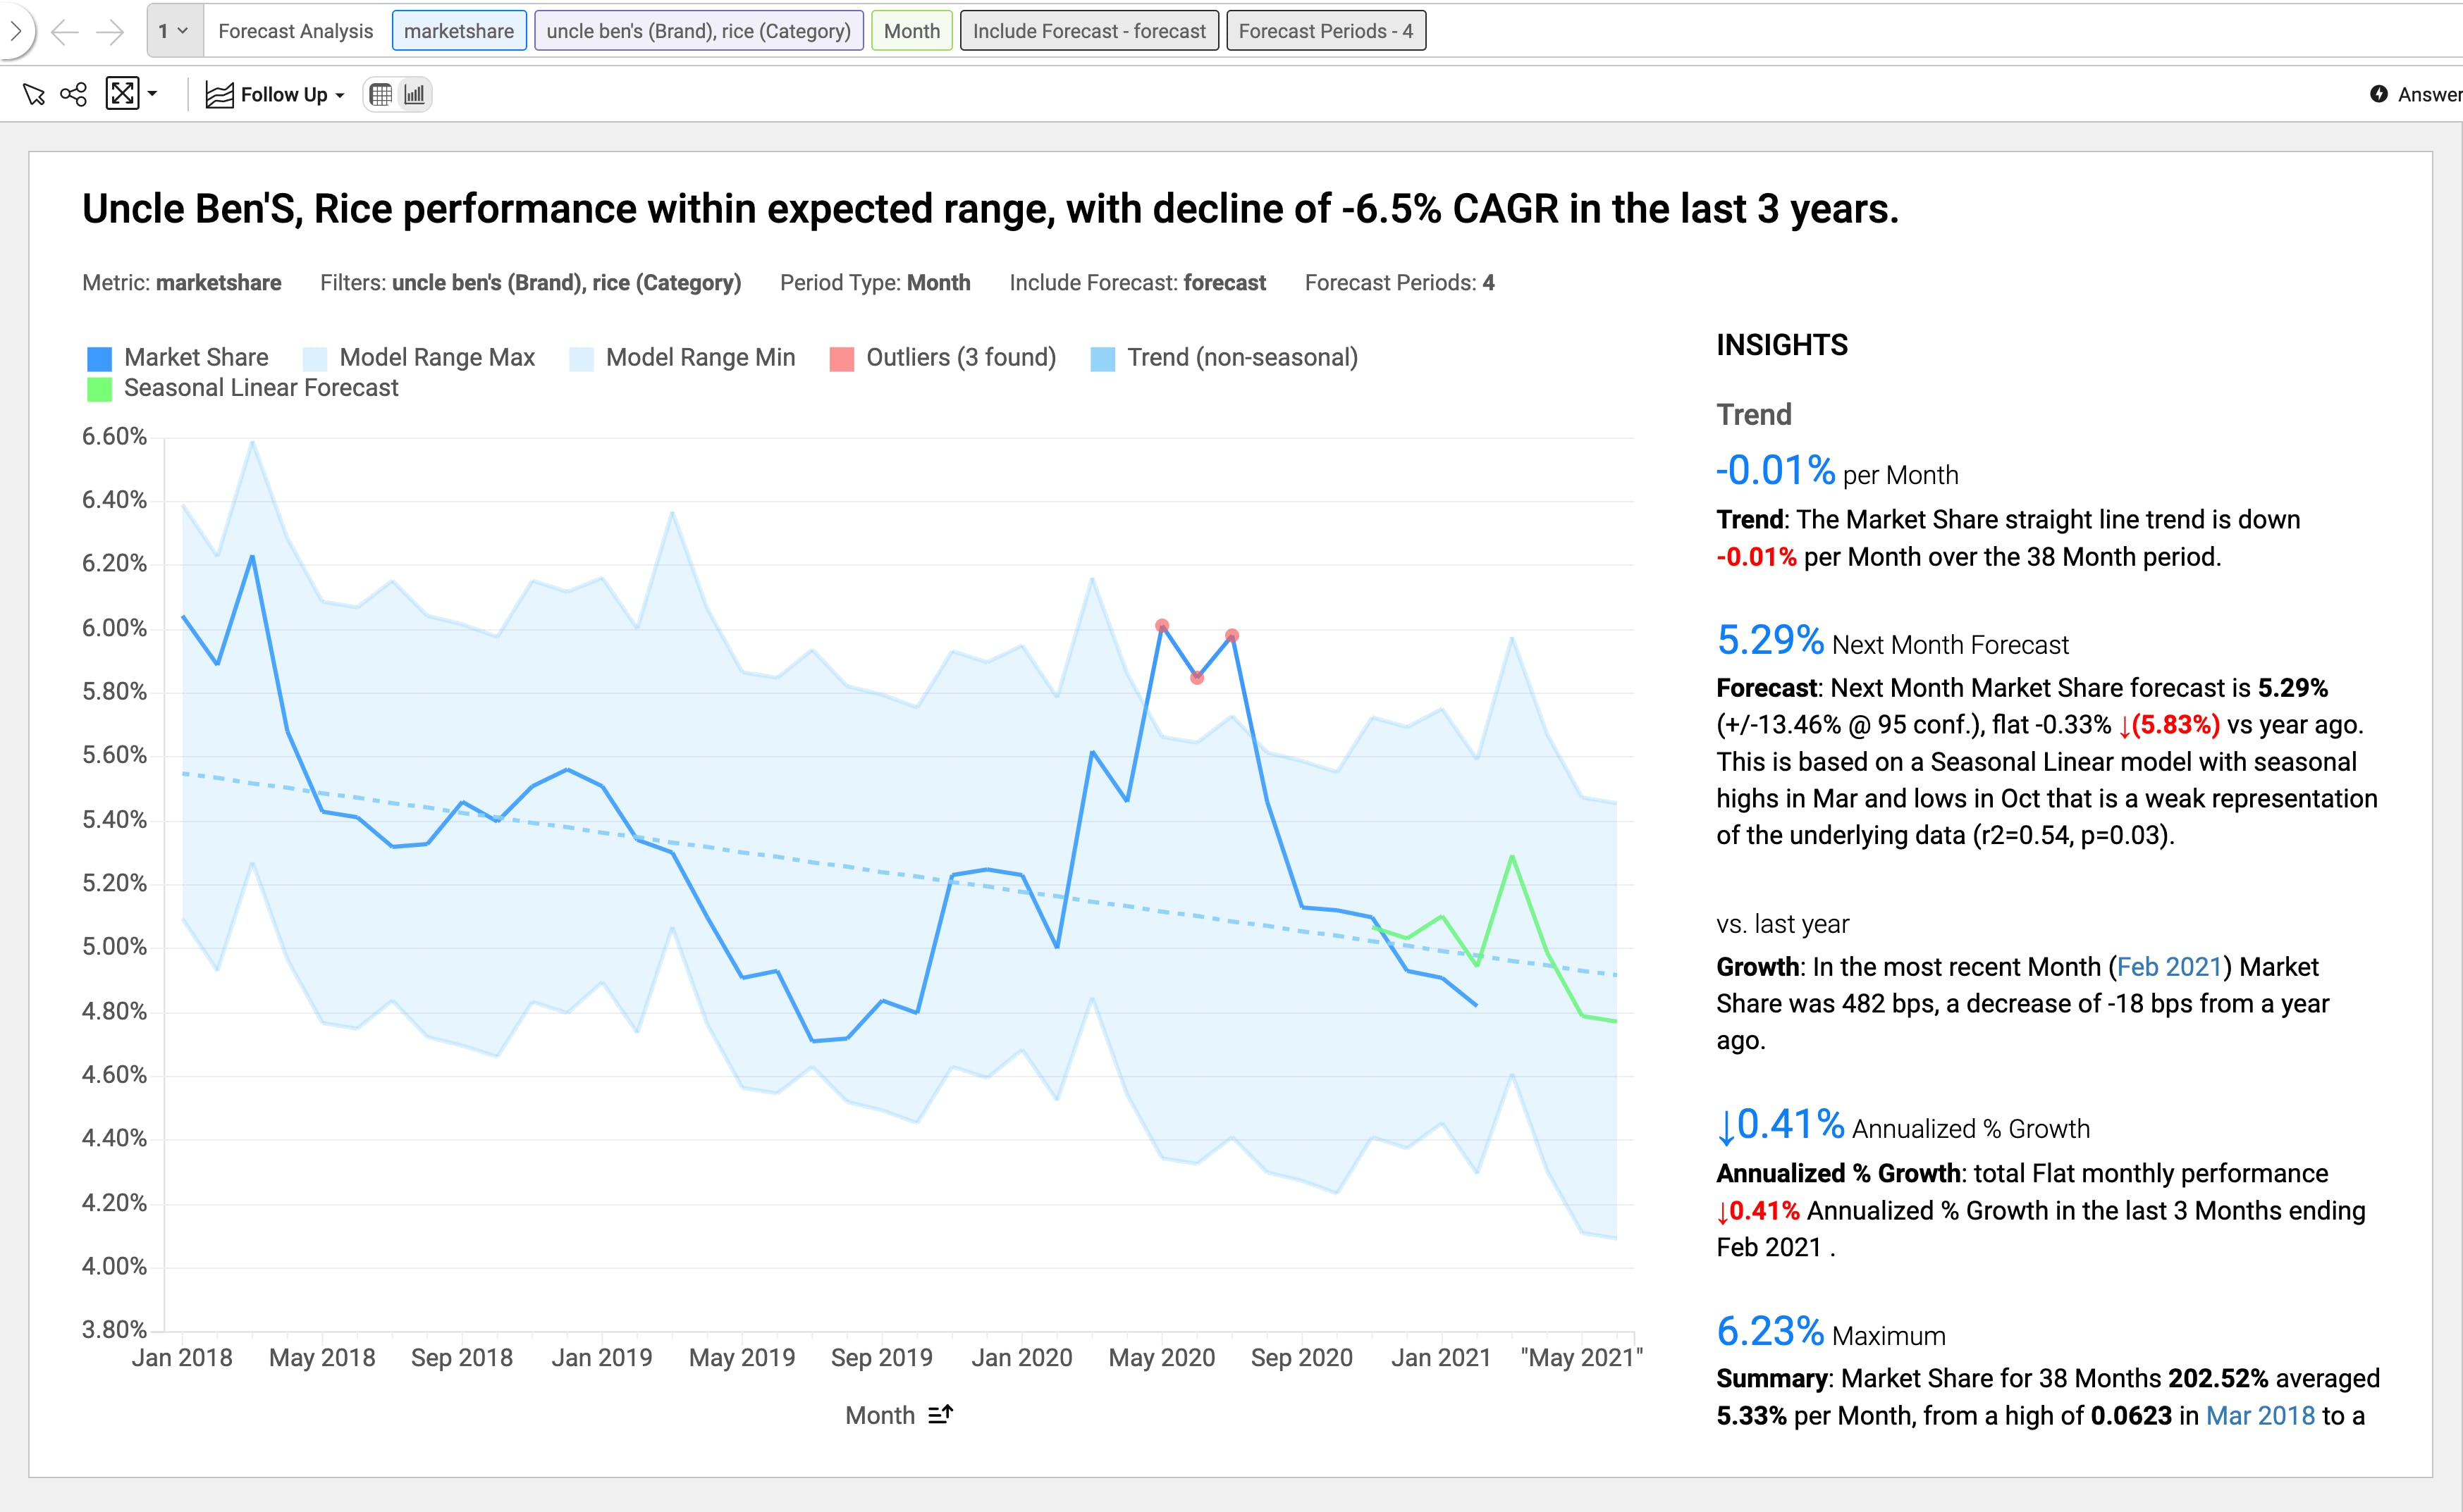This screenshot has height=1512, width=2463.
Task: Expand the left side panel chevron
Action: (x=15, y=31)
